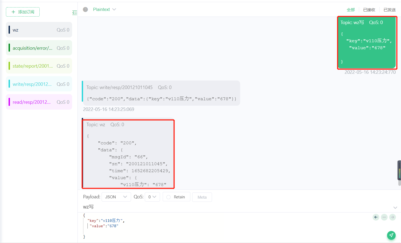
Task: Click the help question-mark icon
Action: [85, 9]
